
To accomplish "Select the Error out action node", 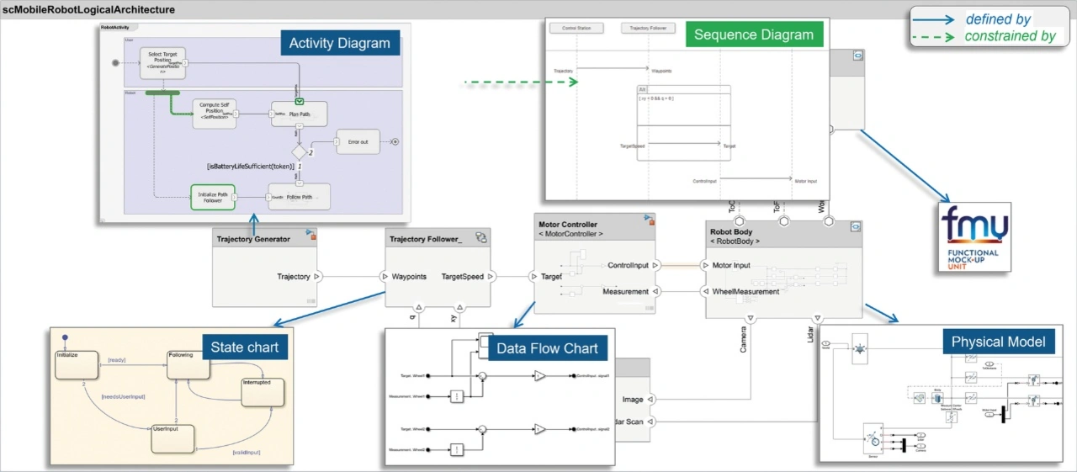I will tap(358, 142).
